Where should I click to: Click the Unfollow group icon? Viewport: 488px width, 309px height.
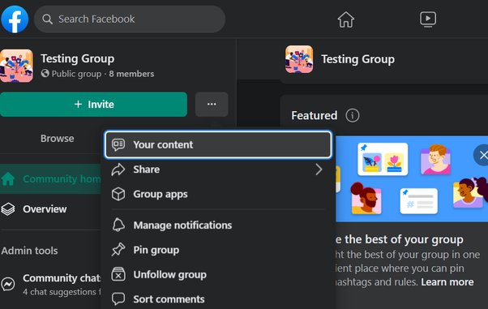(118, 274)
